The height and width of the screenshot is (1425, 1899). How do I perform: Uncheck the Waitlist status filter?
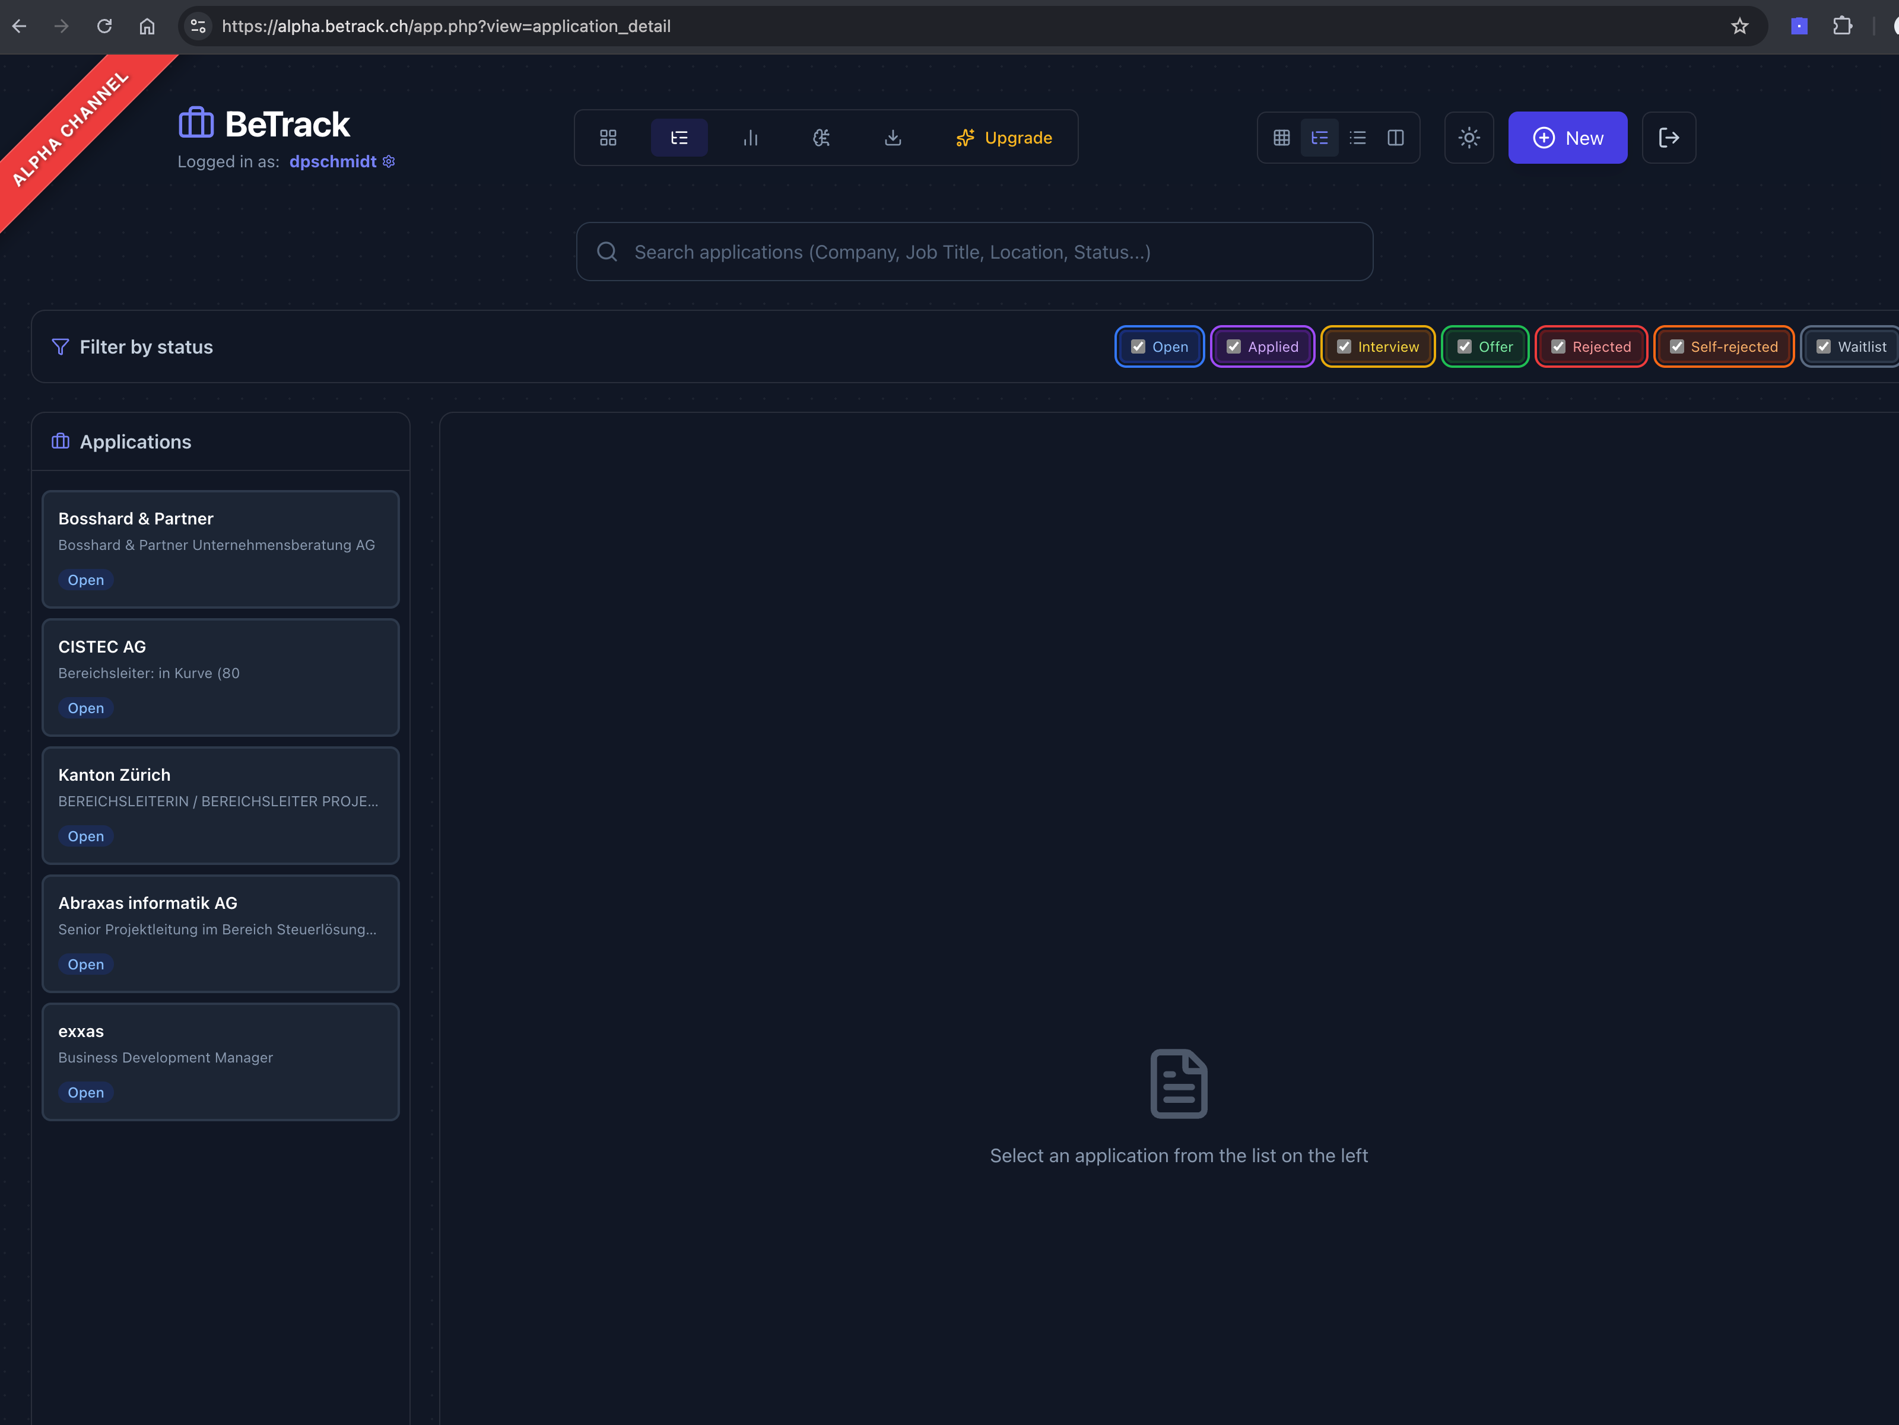coord(1824,347)
